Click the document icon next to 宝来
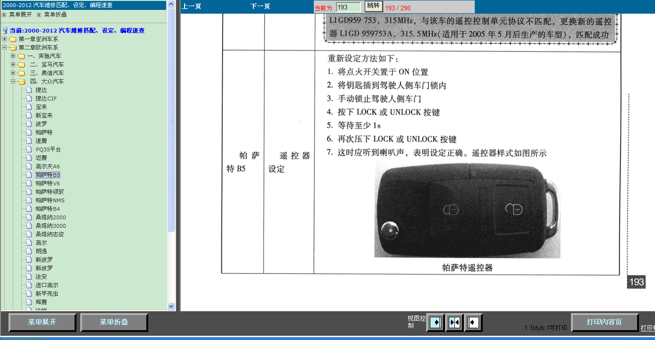655x340 pixels. (x=29, y=107)
